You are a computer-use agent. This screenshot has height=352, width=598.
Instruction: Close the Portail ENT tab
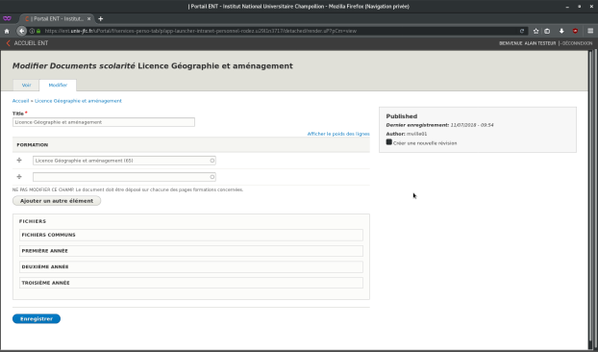coord(88,18)
